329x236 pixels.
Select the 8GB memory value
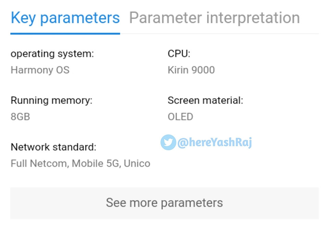coord(20,117)
